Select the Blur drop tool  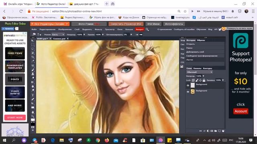(x=33, y=86)
